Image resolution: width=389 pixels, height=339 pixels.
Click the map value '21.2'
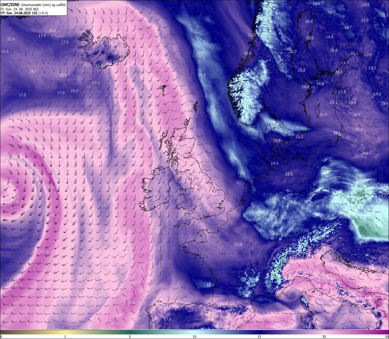(299, 137)
